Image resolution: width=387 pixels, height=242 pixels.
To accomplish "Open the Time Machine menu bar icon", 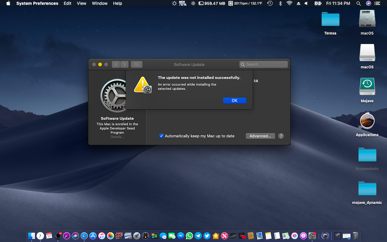I will pyautogui.click(x=270, y=3).
